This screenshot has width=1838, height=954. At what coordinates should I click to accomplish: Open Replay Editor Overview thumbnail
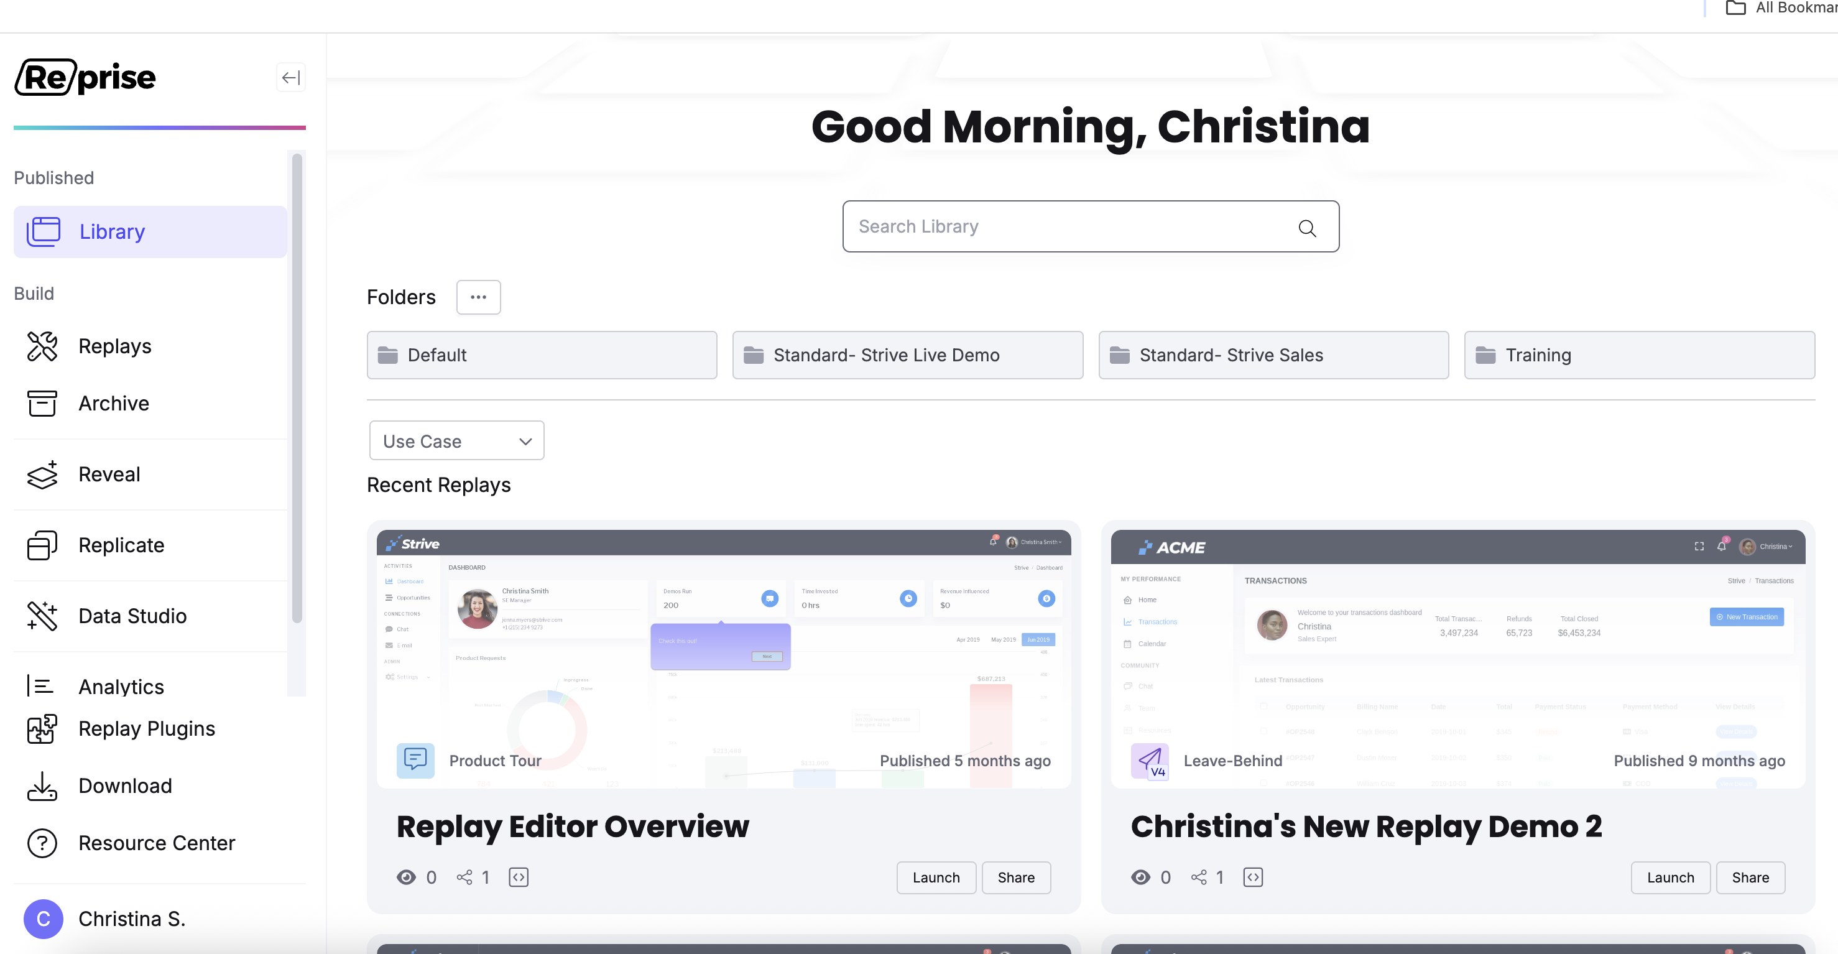pos(724,659)
